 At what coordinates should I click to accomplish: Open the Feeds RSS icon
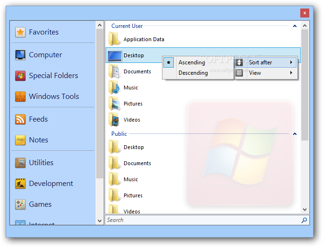point(20,119)
